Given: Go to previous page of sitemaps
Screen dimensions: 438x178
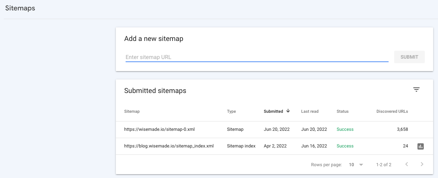Looking at the screenshot, I should (407, 164).
